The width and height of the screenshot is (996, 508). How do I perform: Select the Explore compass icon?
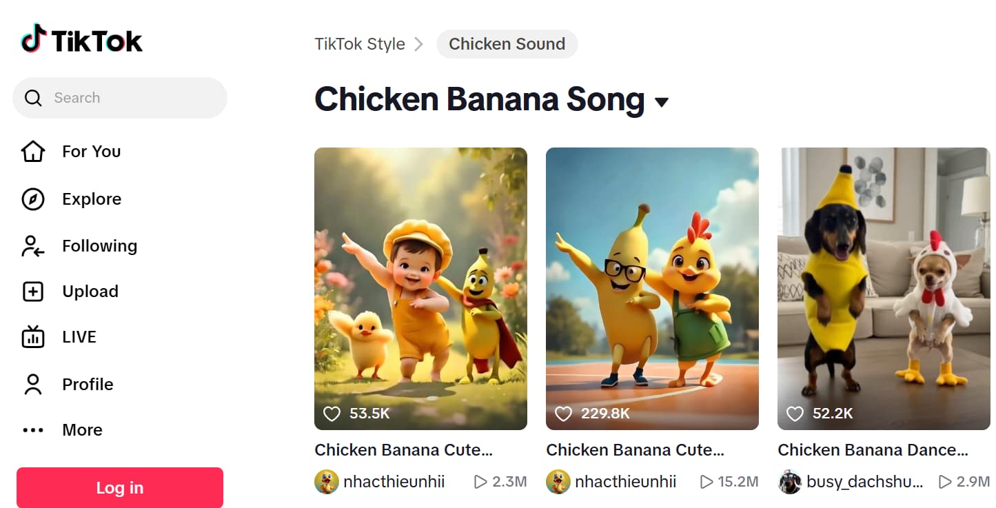pyautogui.click(x=33, y=199)
